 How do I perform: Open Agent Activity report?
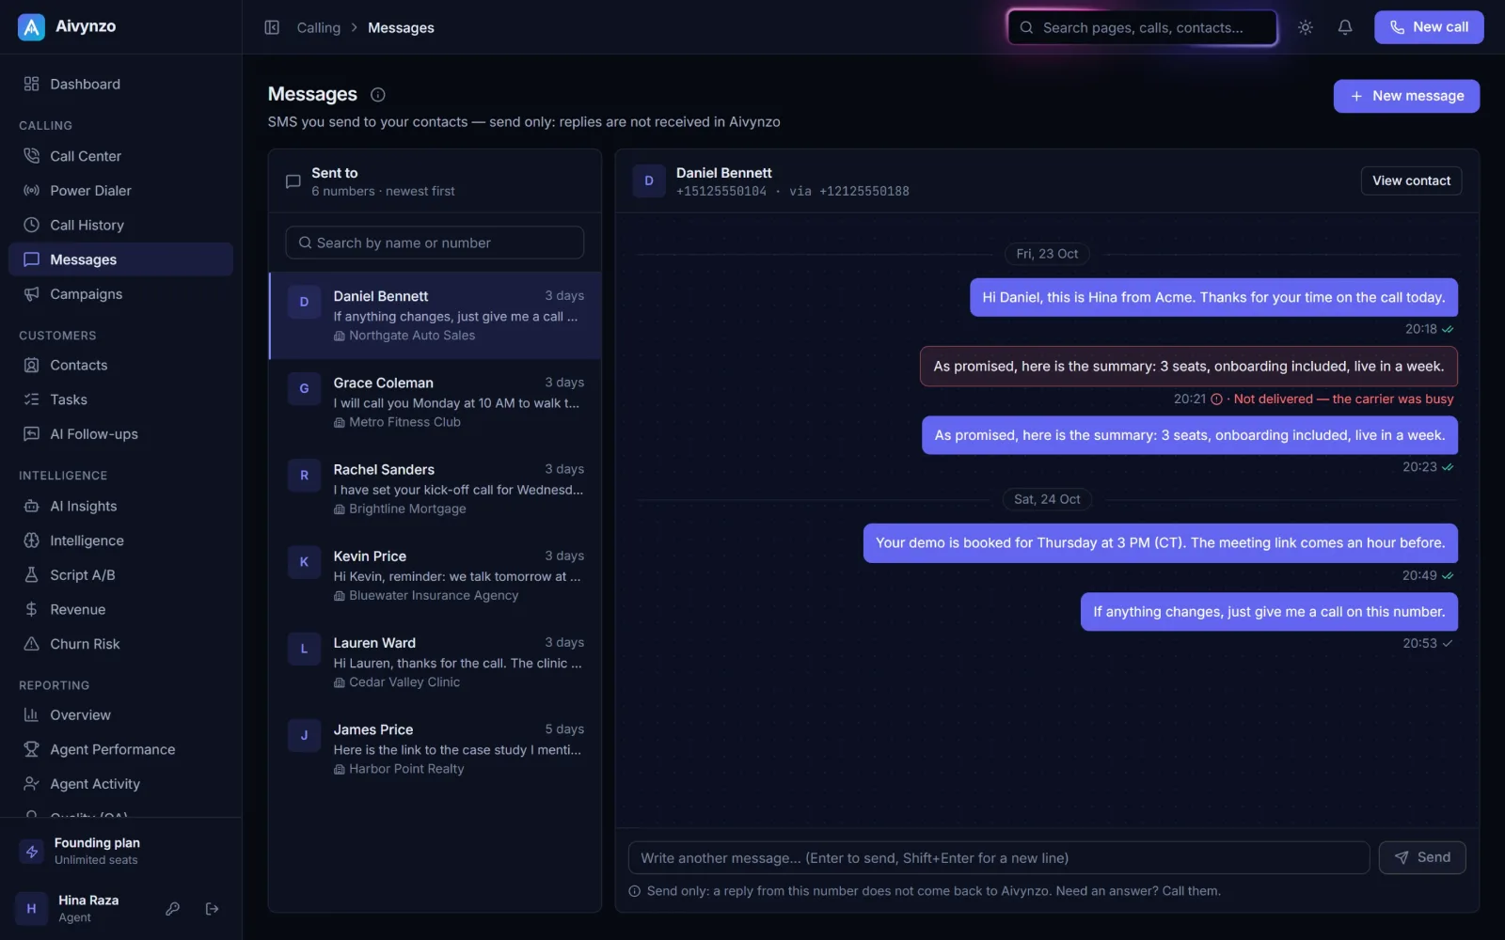tap(120, 784)
